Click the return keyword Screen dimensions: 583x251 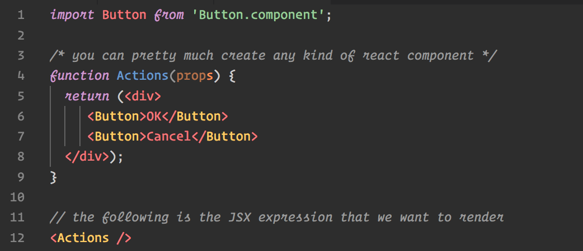pyautogui.click(x=87, y=96)
